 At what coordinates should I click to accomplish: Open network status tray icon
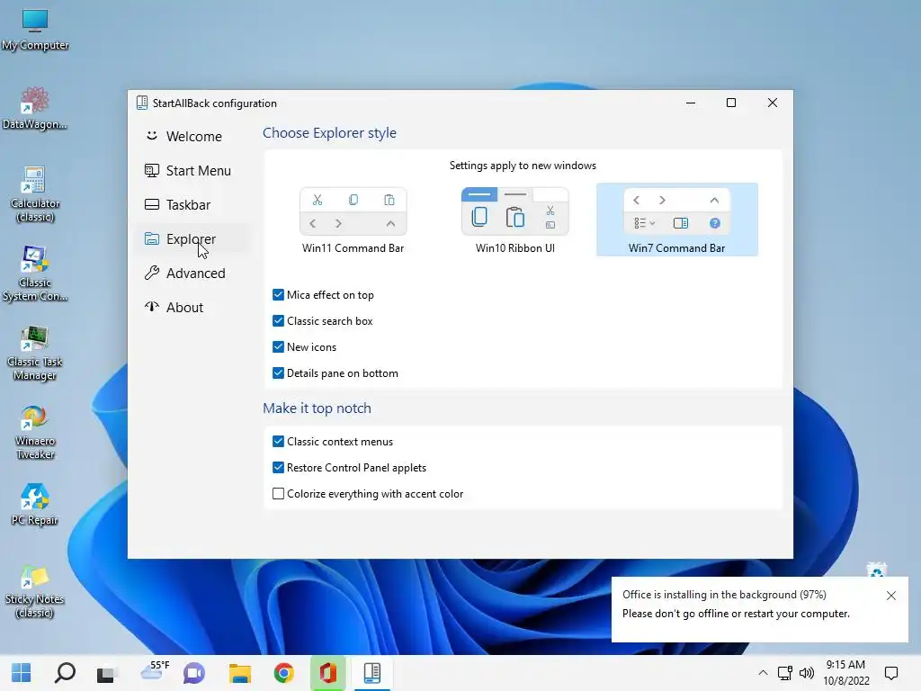coord(784,673)
